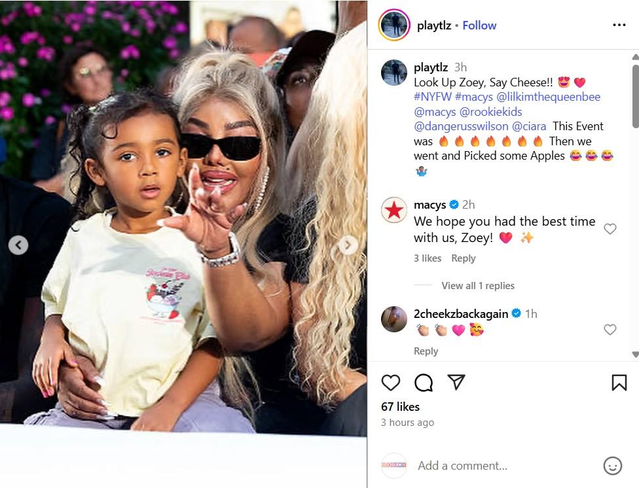Open the comment bubble icon

click(424, 383)
